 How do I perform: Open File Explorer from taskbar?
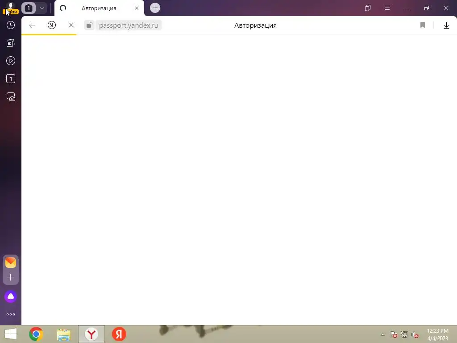(x=64, y=335)
